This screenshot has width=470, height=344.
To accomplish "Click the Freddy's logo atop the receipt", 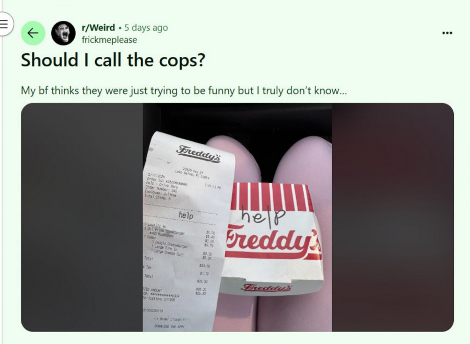I will (198, 154).
